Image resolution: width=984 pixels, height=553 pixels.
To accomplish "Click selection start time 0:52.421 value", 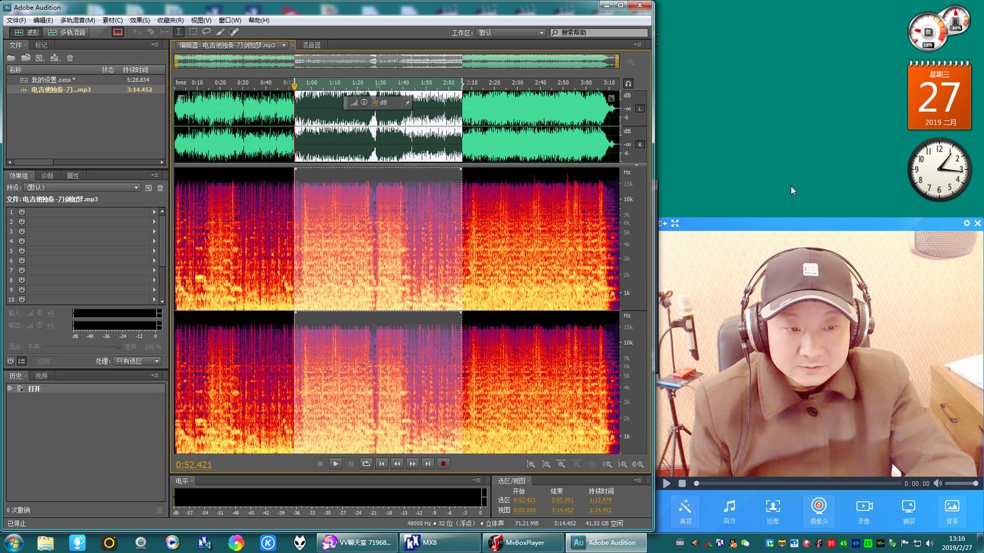I will click(x=524, y=500).
